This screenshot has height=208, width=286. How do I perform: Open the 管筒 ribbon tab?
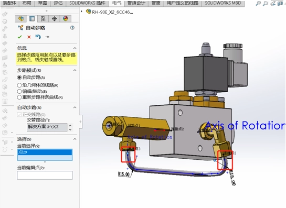coord(156,3)
